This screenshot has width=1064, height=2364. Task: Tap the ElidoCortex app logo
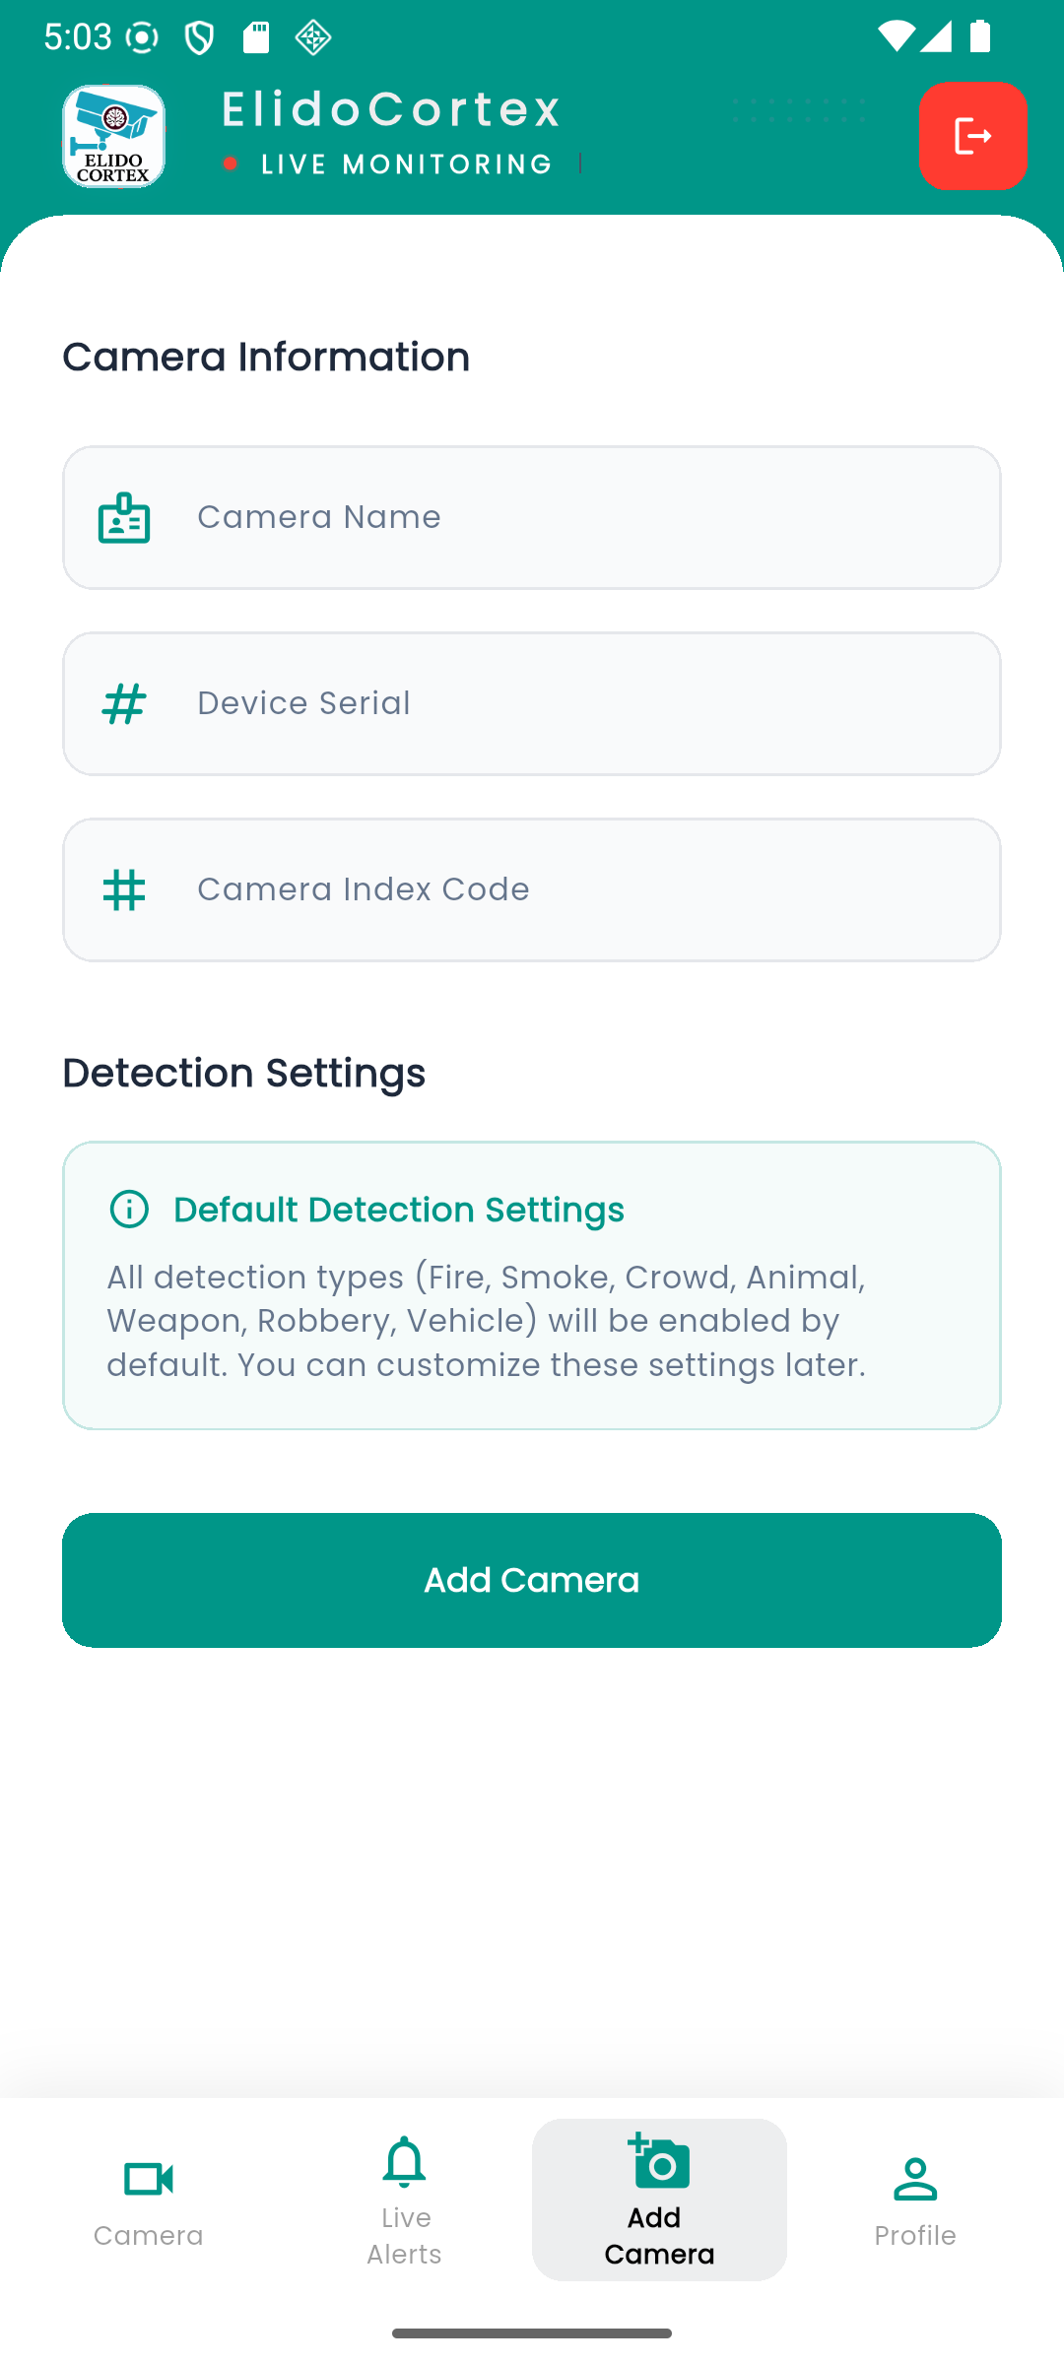(x=114, y=136)
